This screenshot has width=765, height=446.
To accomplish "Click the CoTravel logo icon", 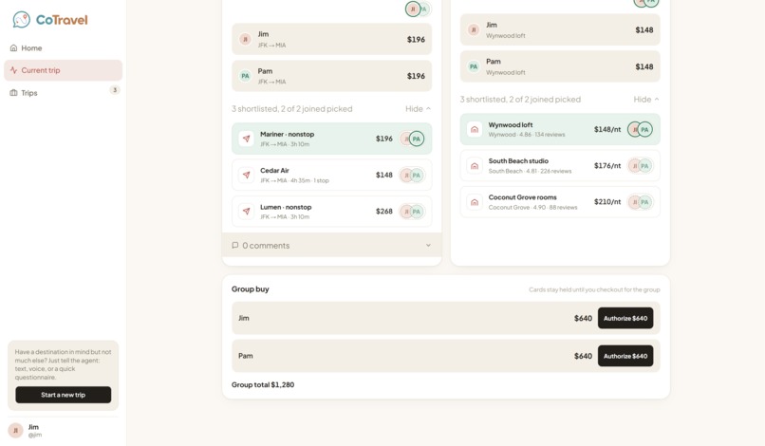I will click(22, 20).
